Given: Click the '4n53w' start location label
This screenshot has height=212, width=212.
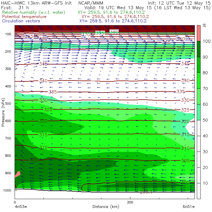Looking at the screenshot, I should tap(21, 207).
